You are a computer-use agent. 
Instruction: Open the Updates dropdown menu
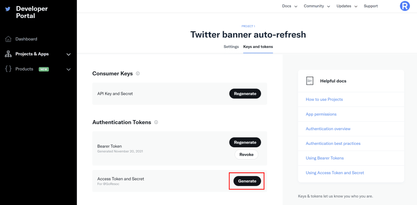click(347, 6)
